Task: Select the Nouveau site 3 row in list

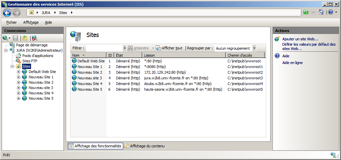Action: pyautogui.click(x=90, y=78)
